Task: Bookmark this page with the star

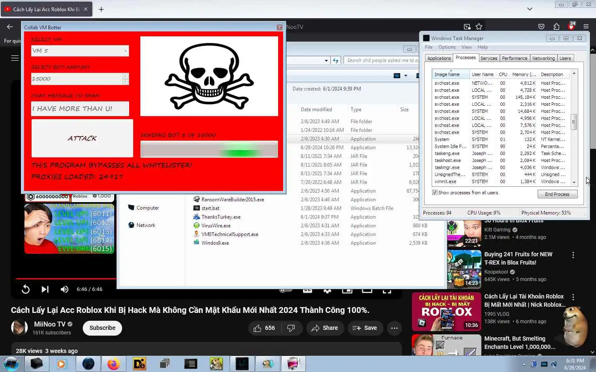Action: coord(479,26)
